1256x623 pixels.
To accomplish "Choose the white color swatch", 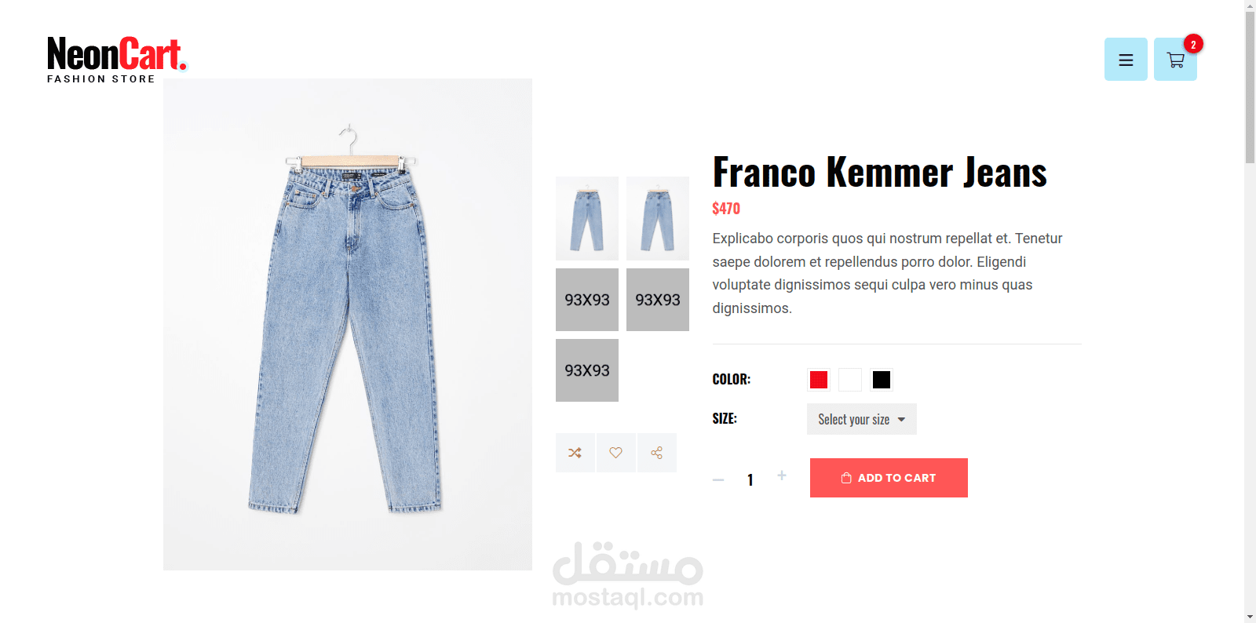I will (850, 380).
